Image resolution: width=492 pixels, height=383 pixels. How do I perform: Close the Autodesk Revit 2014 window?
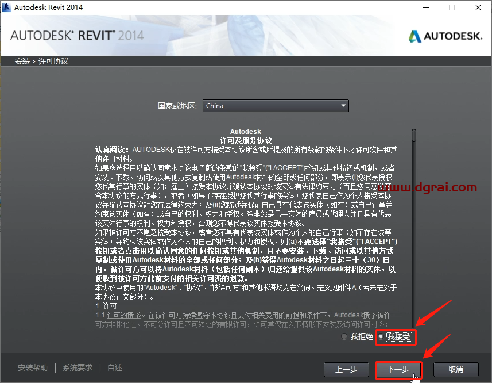point(478,7)
